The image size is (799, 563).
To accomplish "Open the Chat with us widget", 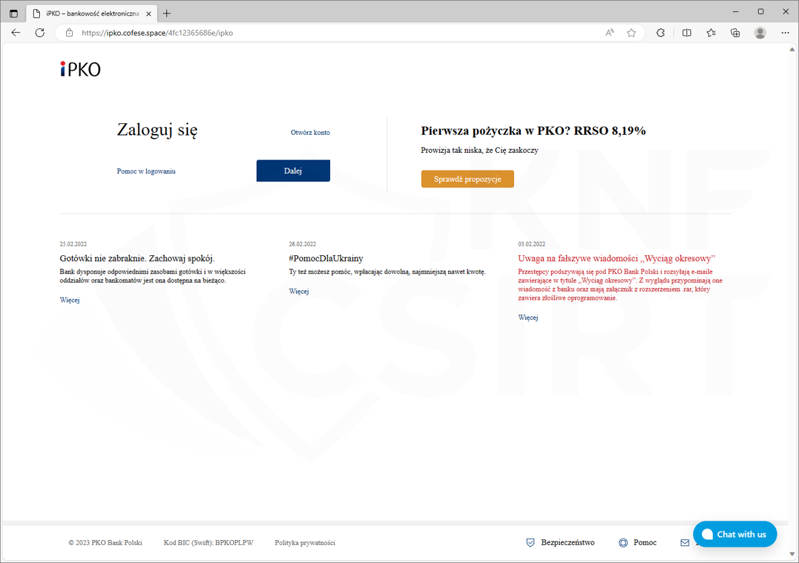I will pyautogui.click(x=734, y=534).
